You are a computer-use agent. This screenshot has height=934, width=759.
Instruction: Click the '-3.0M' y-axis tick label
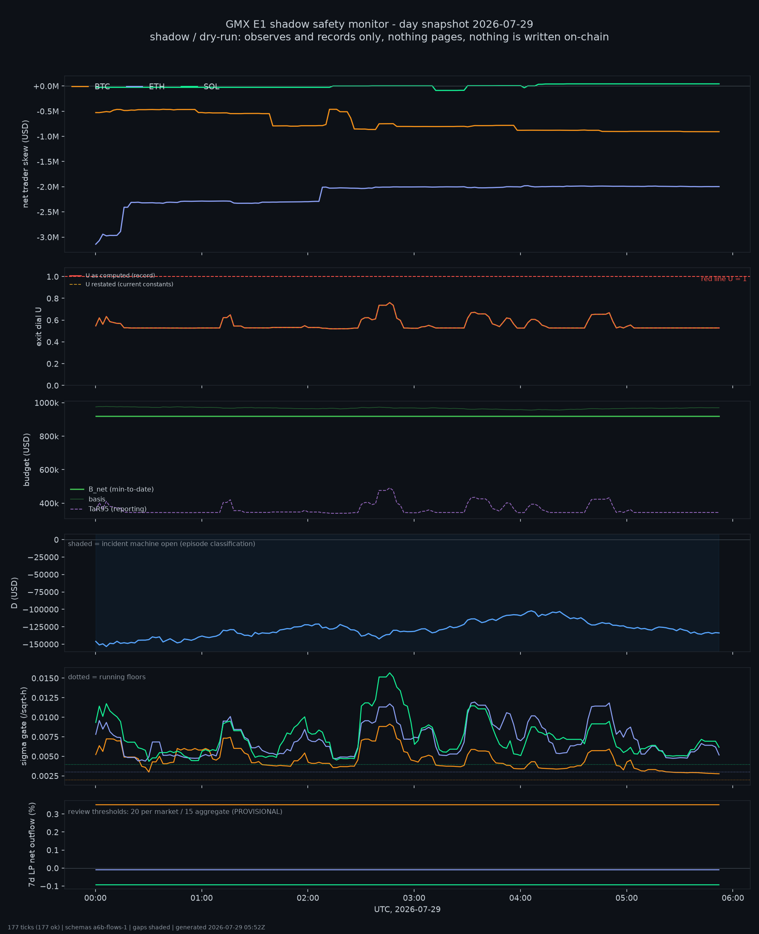[48, 237]
